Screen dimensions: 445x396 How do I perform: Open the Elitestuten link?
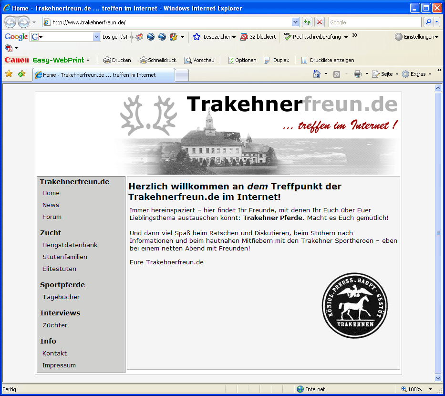click(x=59, y=269)
